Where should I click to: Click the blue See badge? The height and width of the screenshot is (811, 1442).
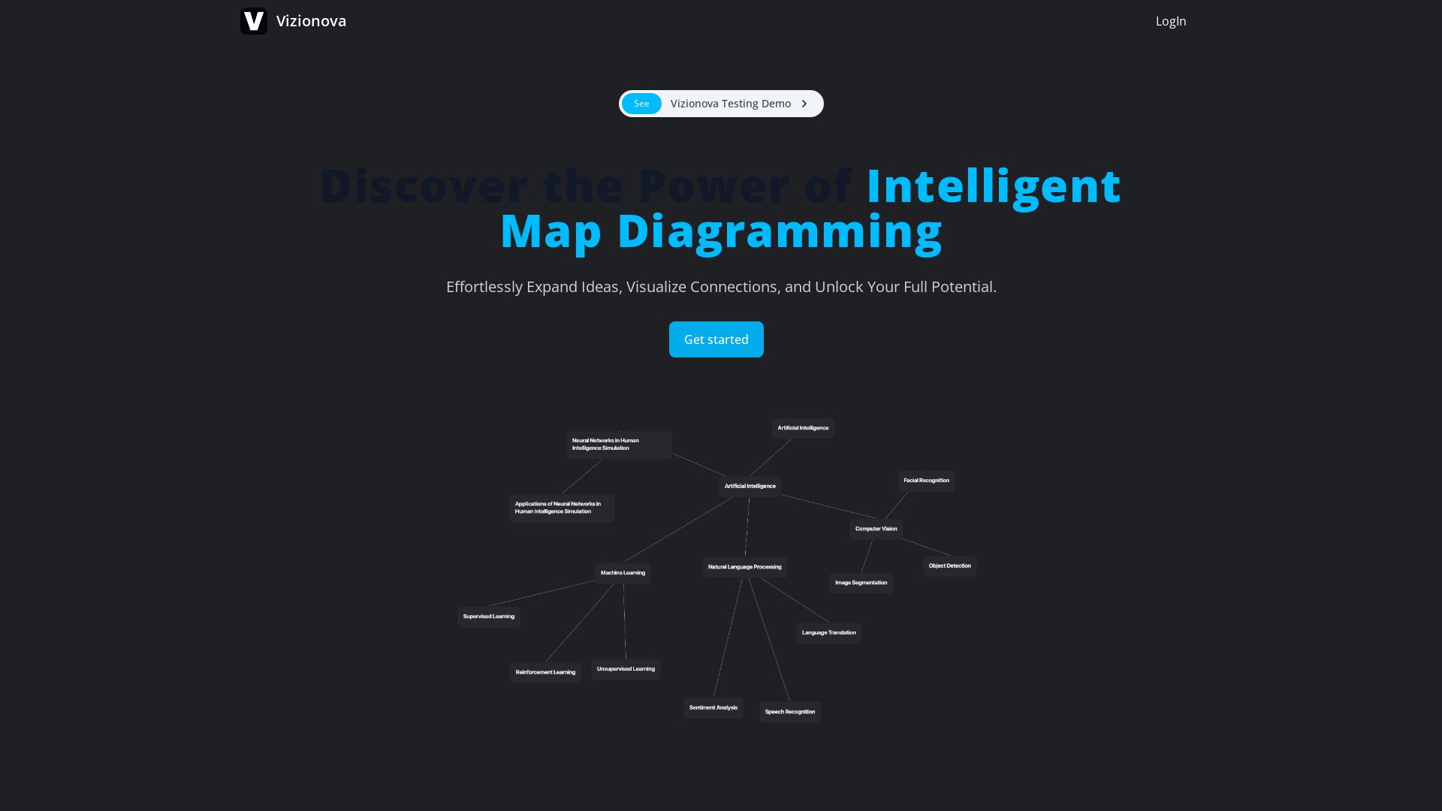[641, 104]
